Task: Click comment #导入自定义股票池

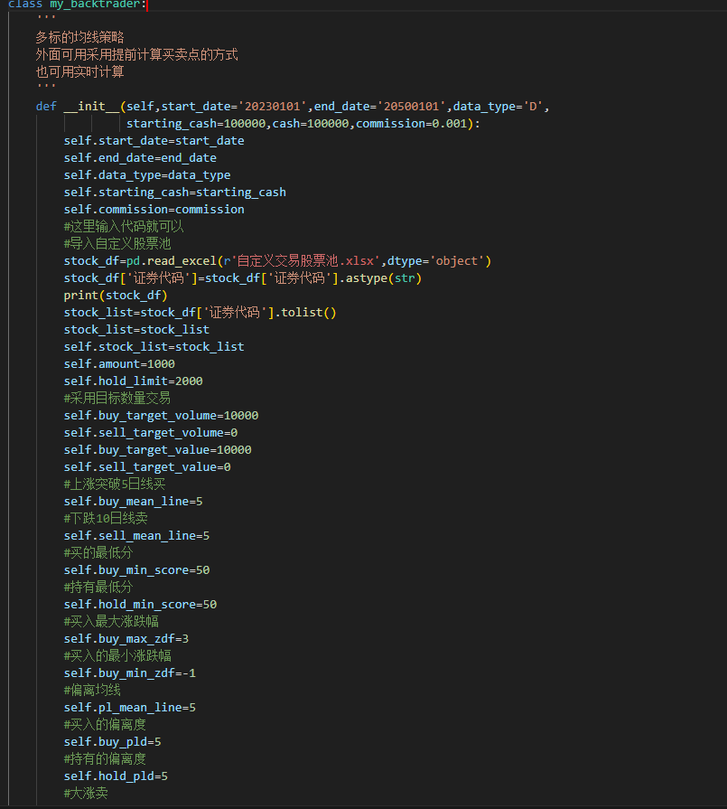Action: 117,243
